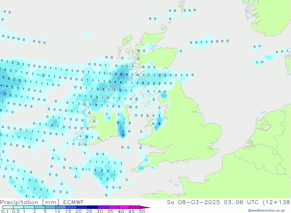Click the 0.5–1 mm legend swatch
The width and height of the screenshot is (291, 213).
coord(18,207)
